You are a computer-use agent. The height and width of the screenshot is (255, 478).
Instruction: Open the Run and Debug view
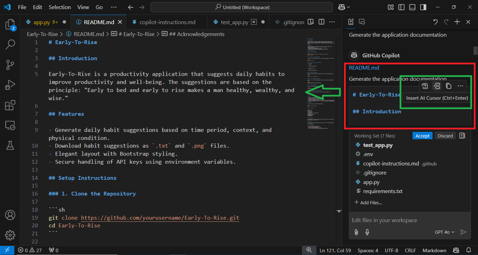[x=10, y=85]
